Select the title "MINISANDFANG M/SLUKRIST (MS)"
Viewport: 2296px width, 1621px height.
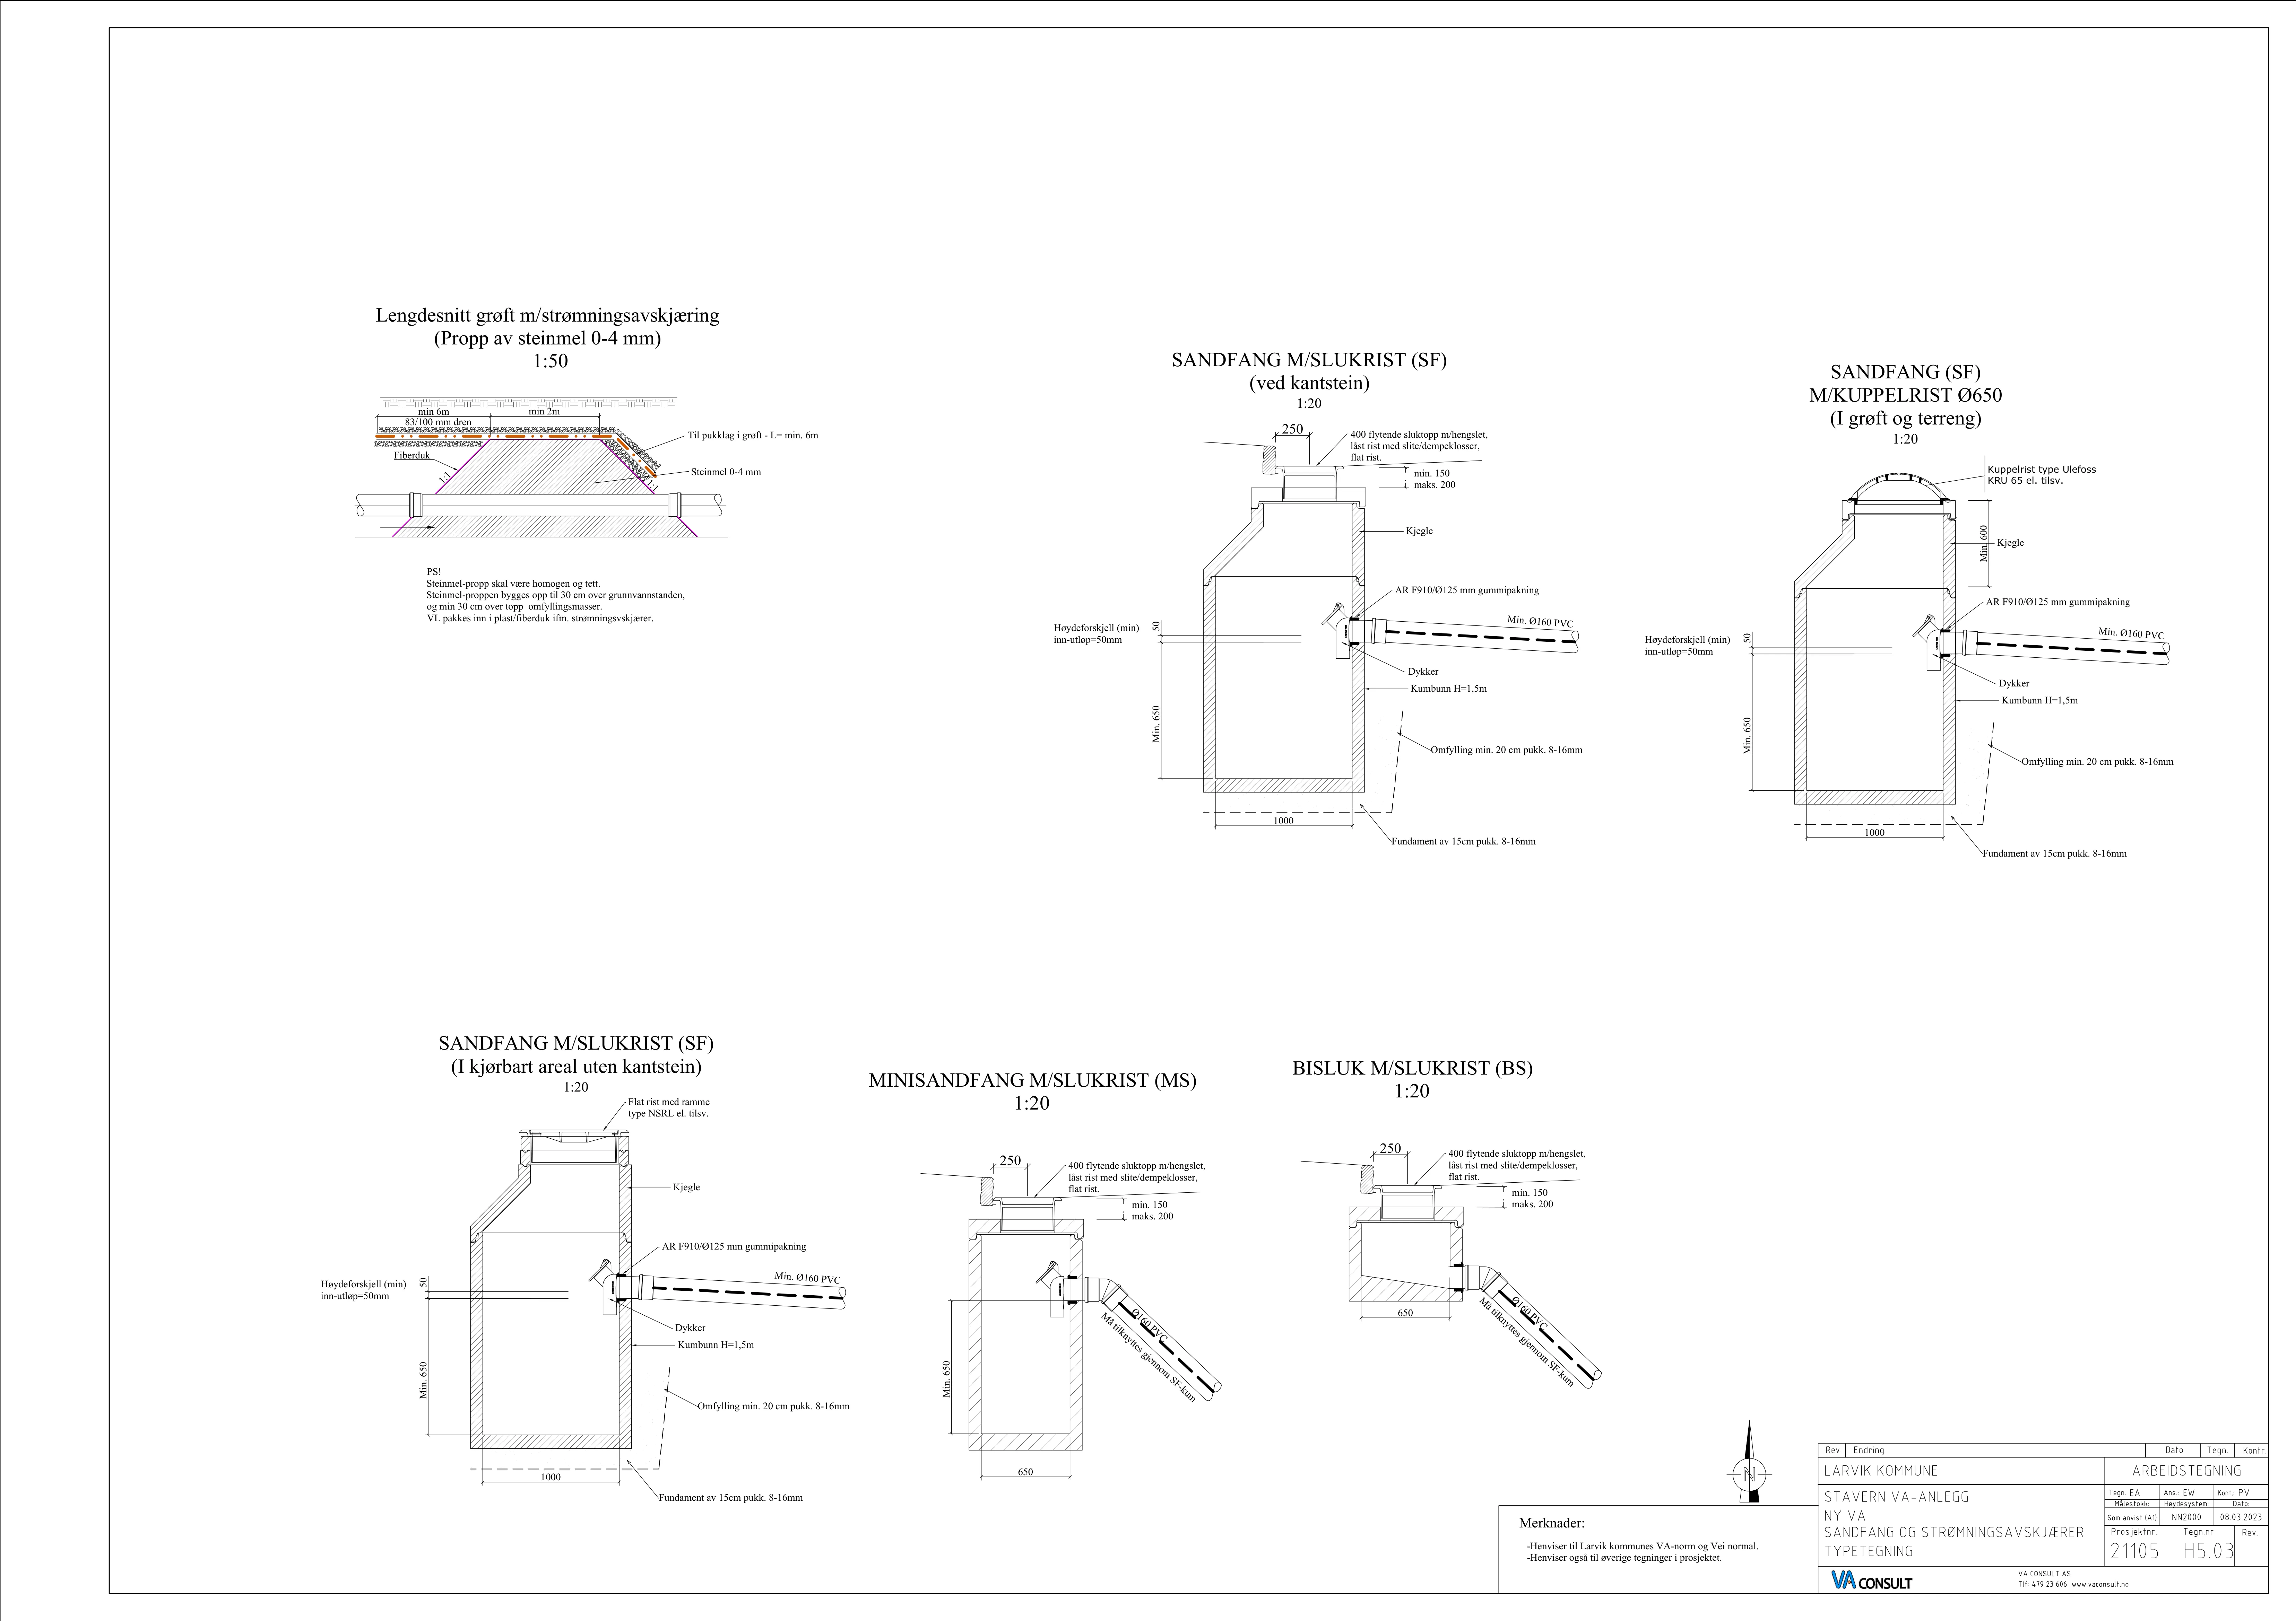(1032, 1080)
